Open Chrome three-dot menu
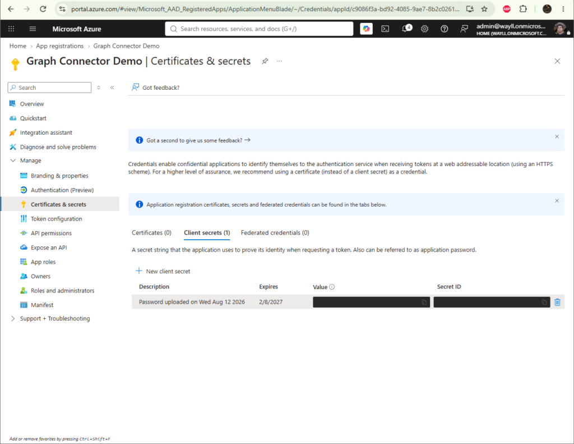 coord(563,9)
